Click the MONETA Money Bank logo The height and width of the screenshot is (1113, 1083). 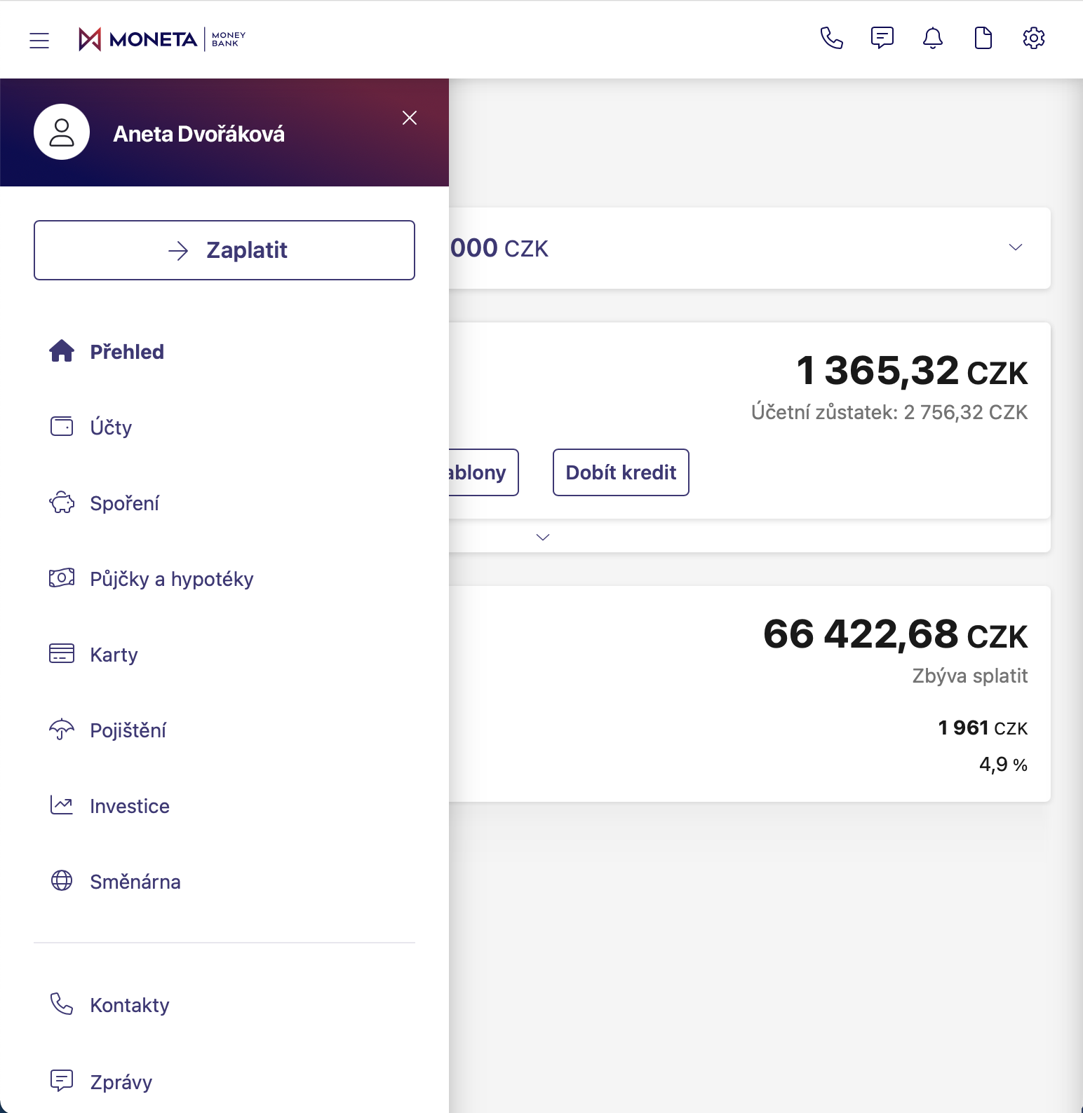(x=162, y=39)
